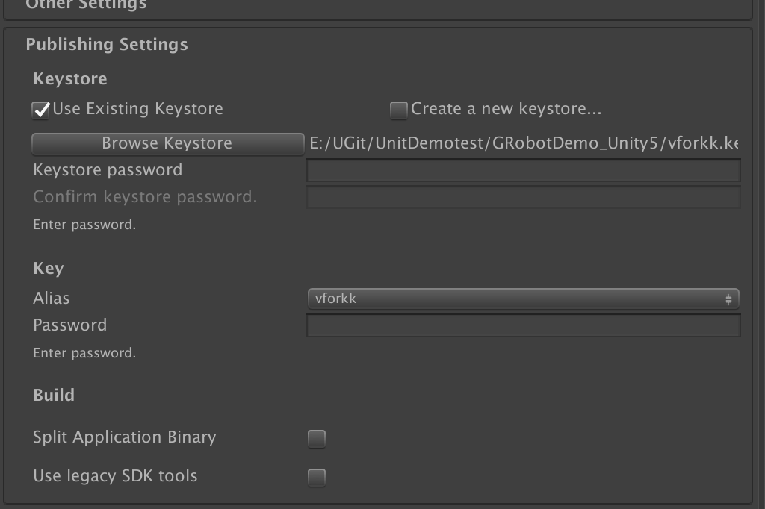The height and width of the screenshot is (509, 765).
Task: Select the Keystore password label
Action: pos(108,170)
